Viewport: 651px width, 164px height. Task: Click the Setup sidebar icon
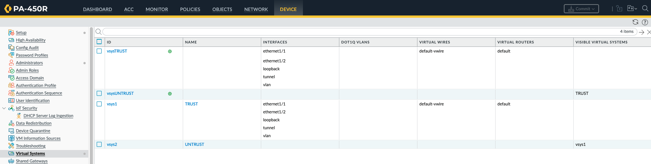11,32
